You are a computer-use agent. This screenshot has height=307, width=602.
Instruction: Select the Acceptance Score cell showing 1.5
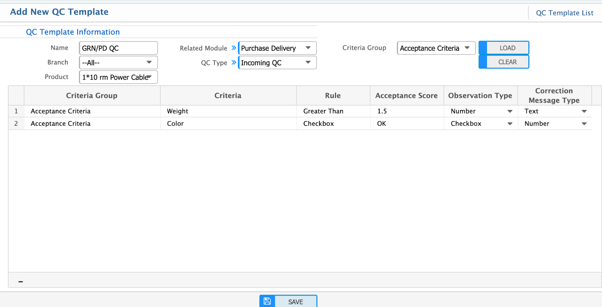(x=406, y=111)
